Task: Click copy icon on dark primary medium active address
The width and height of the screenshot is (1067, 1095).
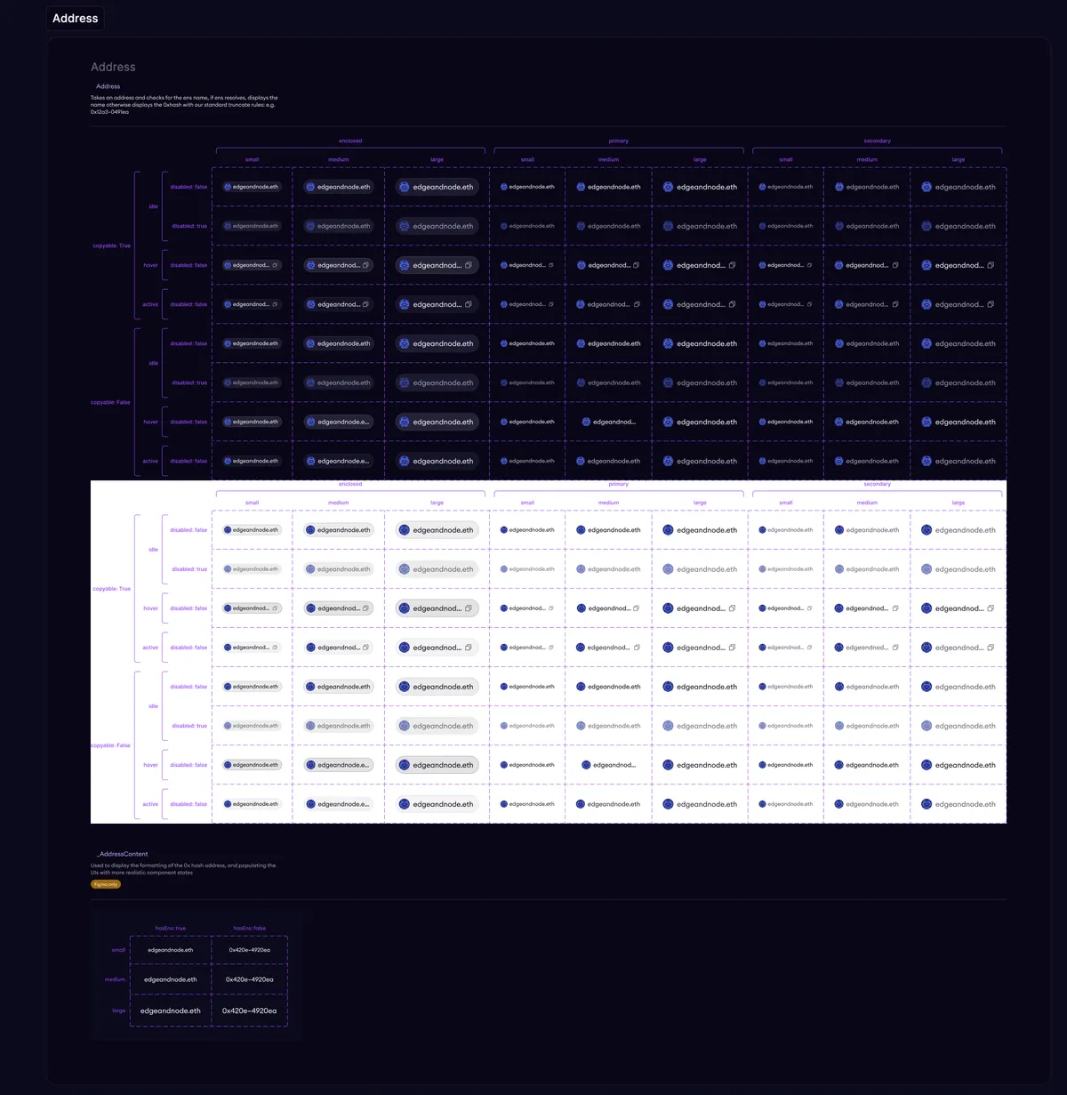Action: (637, 304)
